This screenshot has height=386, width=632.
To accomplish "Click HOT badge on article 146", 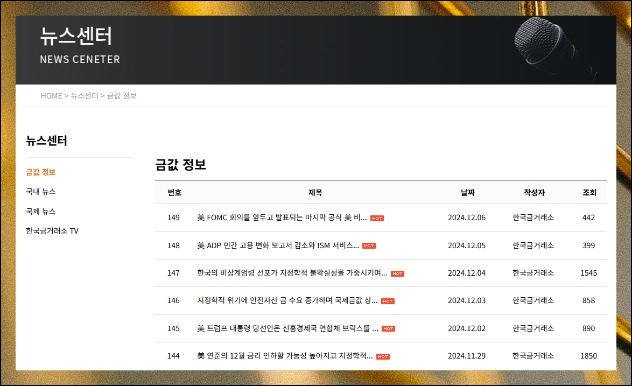I will click(388, 301).
